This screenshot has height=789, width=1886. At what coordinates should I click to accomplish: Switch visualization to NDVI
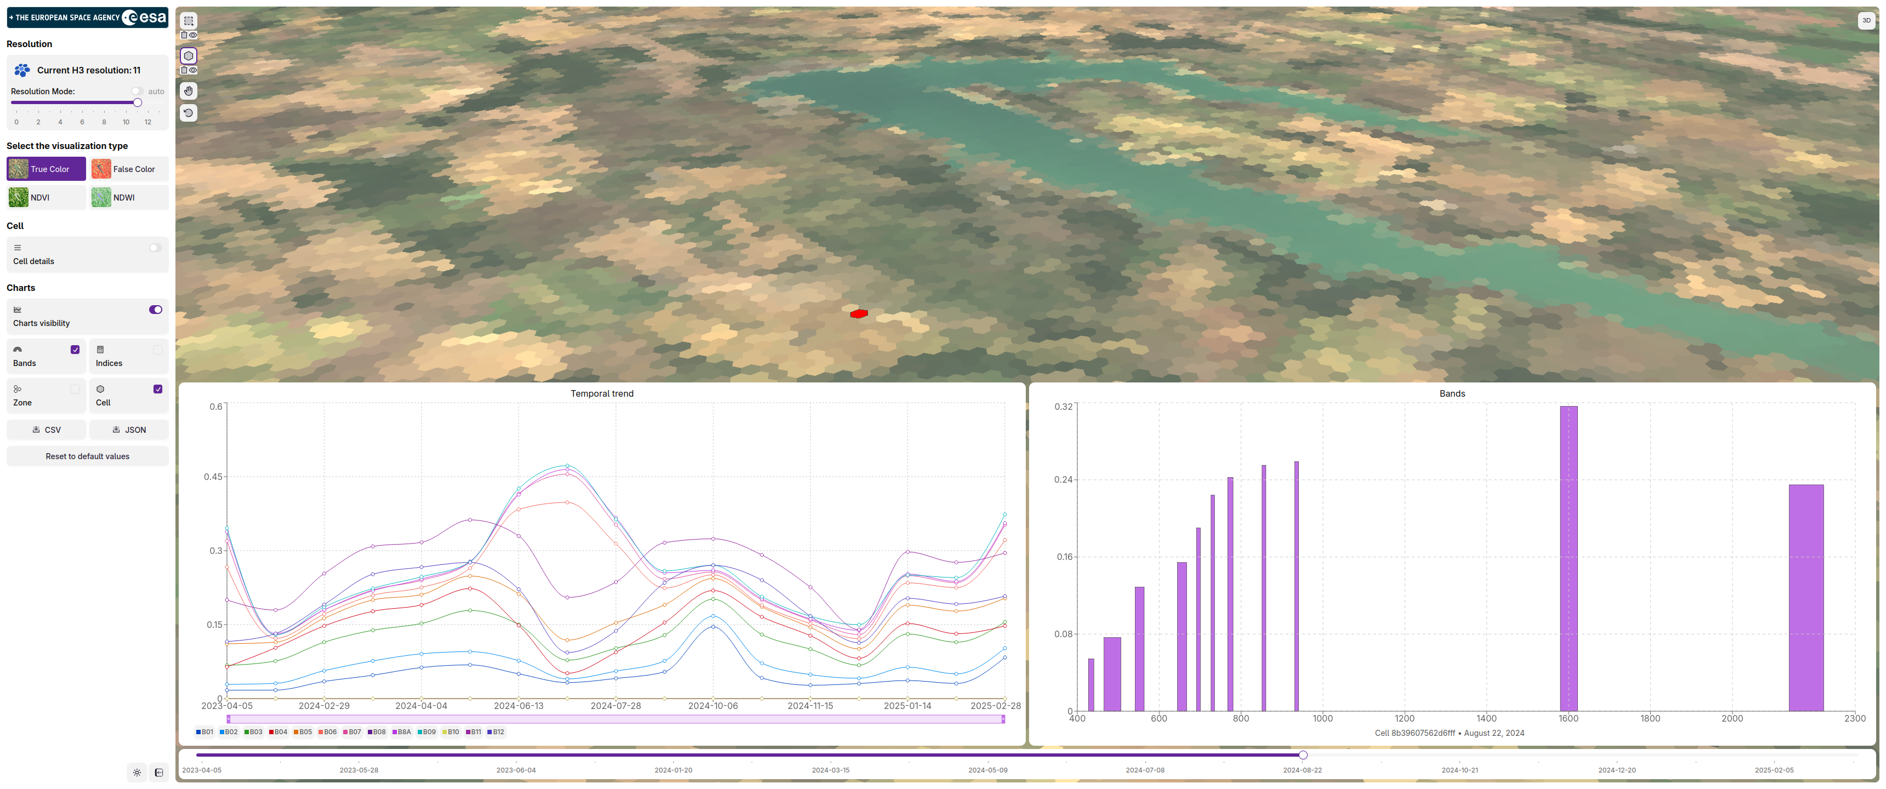[x=46, y=198]
